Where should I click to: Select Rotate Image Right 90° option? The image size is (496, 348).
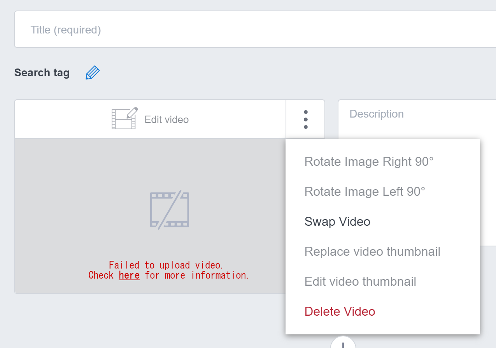[368, 162]
